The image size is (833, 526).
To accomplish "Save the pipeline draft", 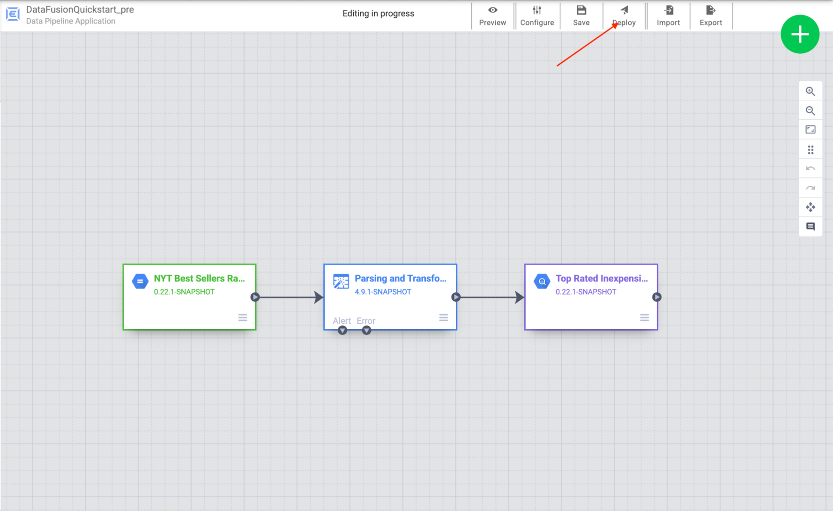I will click(x=581, y=16).
